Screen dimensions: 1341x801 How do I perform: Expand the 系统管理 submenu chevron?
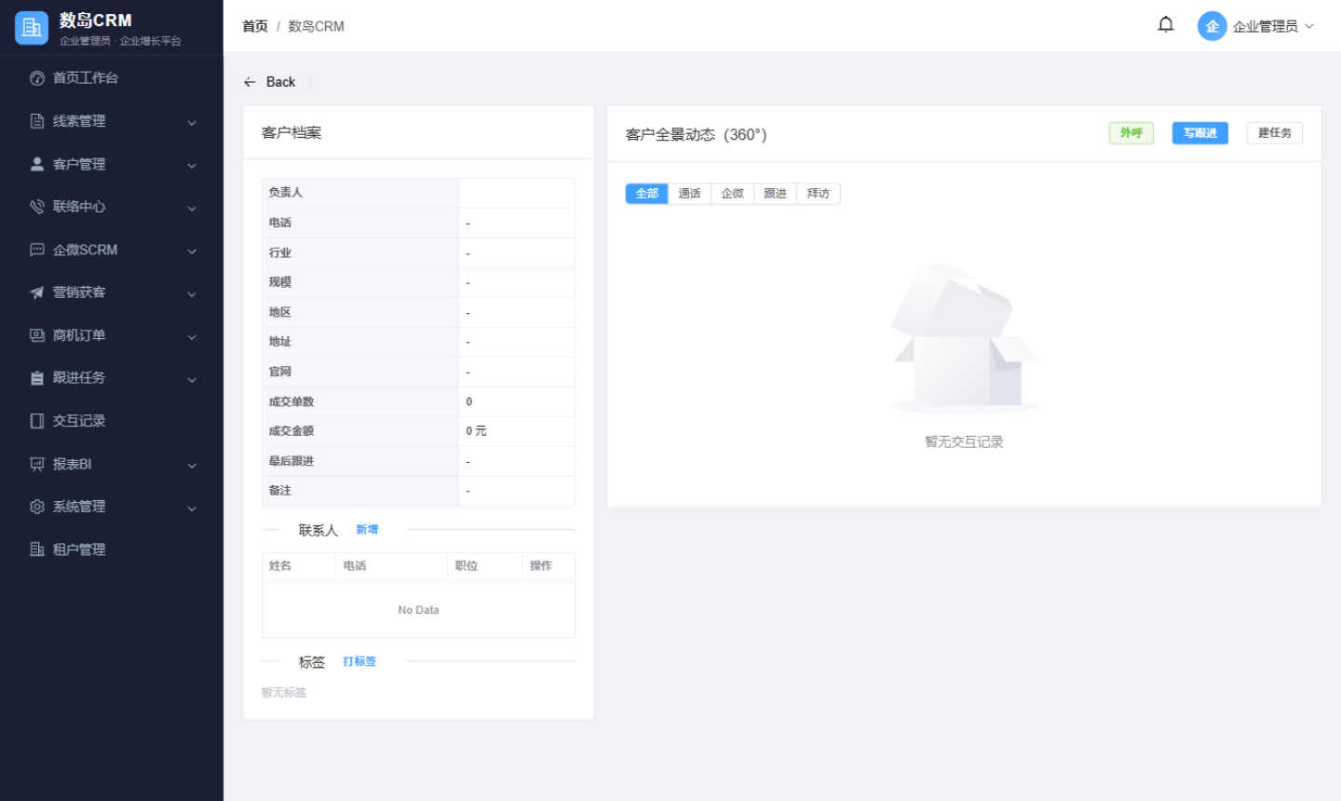[x=192, y=508]
